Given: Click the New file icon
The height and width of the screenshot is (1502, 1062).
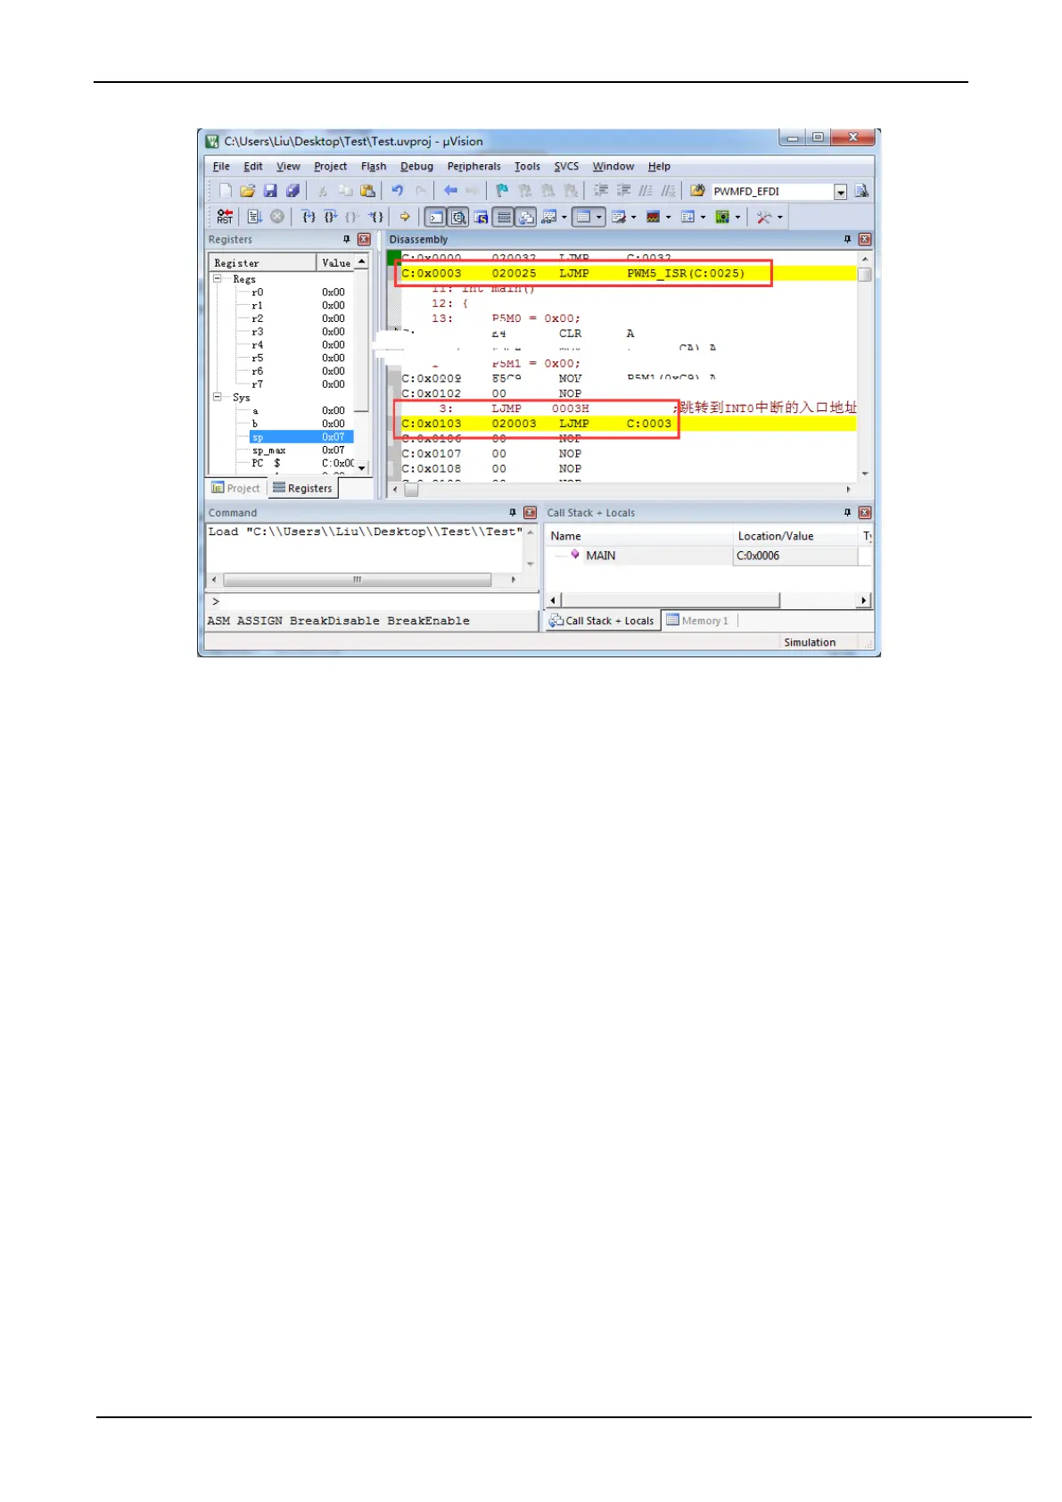Looking at the screenshot, I should point(226,191).
